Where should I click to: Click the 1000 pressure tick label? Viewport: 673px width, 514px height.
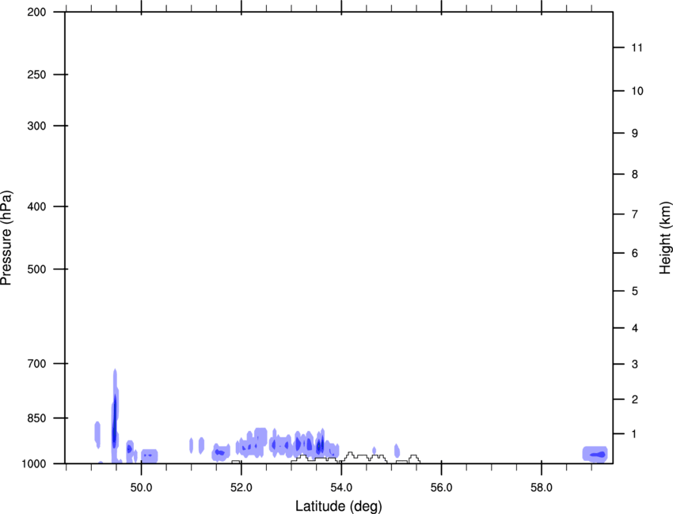(34, 463)
